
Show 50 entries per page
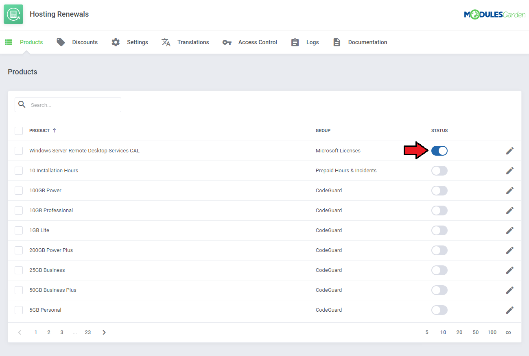tap(476, 332)
